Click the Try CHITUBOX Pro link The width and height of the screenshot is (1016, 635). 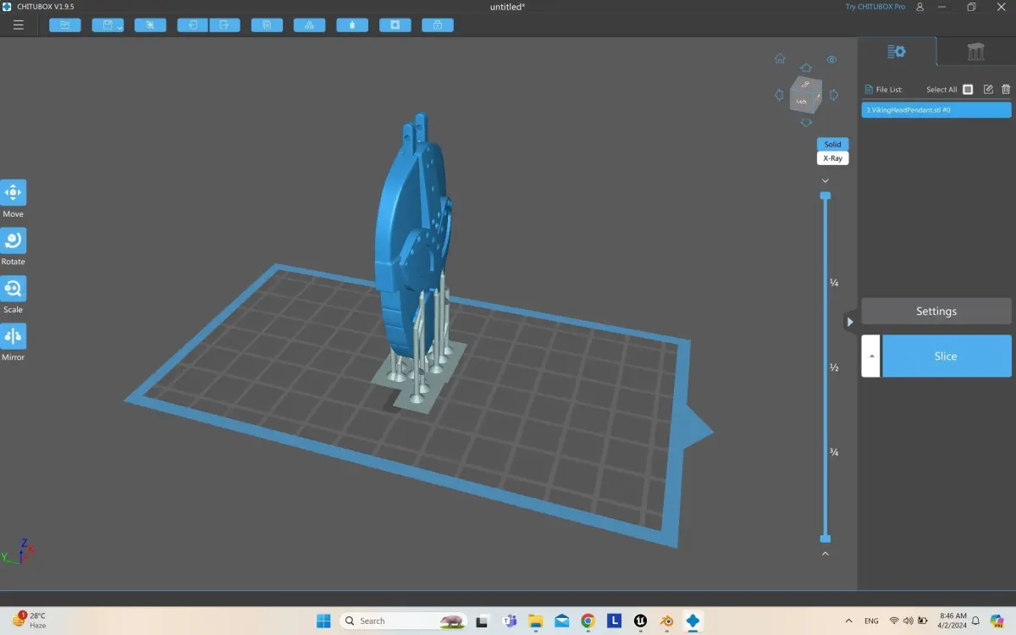(875, 7)
